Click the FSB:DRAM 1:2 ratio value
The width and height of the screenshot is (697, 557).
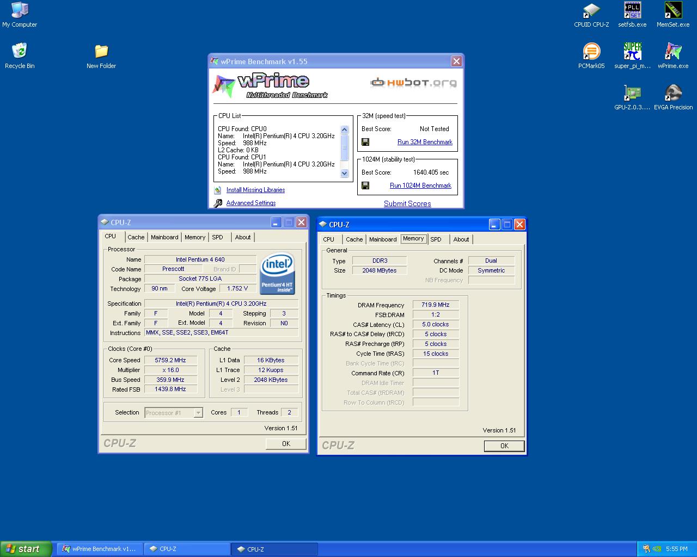click(436, 315)
